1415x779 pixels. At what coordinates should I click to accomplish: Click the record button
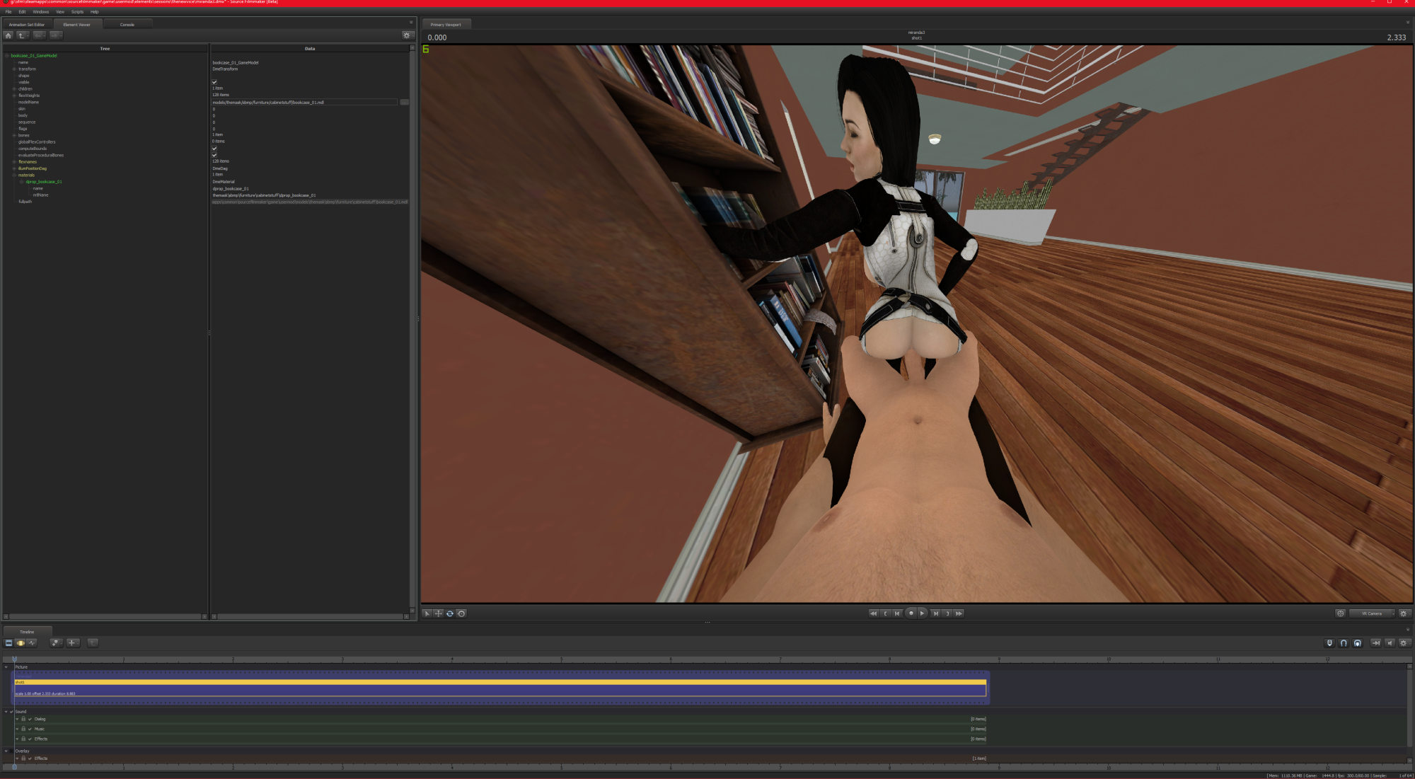[911, 613]
